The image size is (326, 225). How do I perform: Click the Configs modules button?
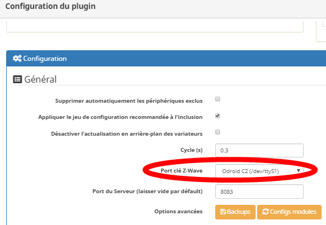click(289, 212)
